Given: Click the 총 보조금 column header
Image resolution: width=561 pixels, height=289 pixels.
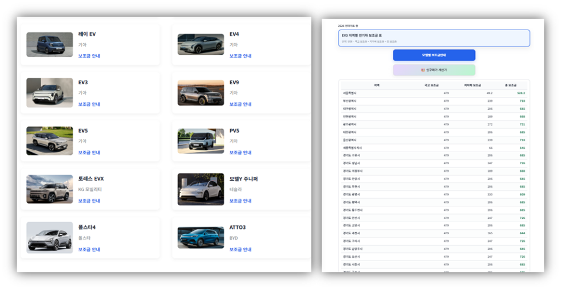Looking at the screenshot, I should point(511,85).
